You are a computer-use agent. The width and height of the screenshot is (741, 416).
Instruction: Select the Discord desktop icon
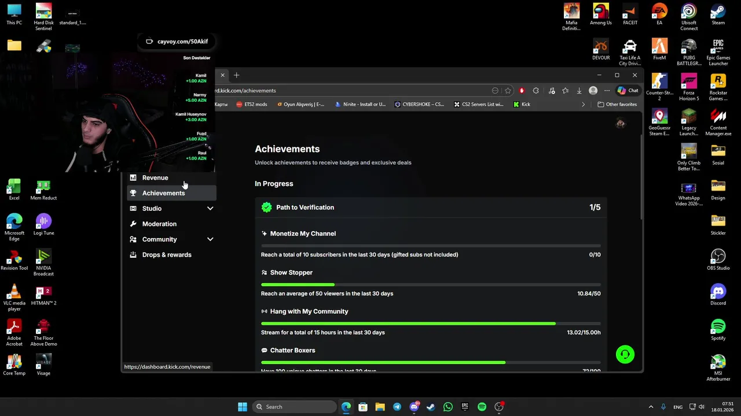[x=718, y=294]
